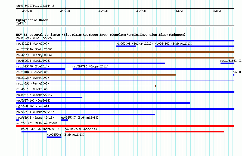Open the esv2759340 (Redon2006) label
The image size is (242, 156).
[34, 49]
